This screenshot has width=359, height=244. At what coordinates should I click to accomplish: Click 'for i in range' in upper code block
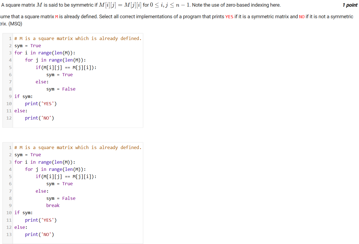[x=45, y=53]
